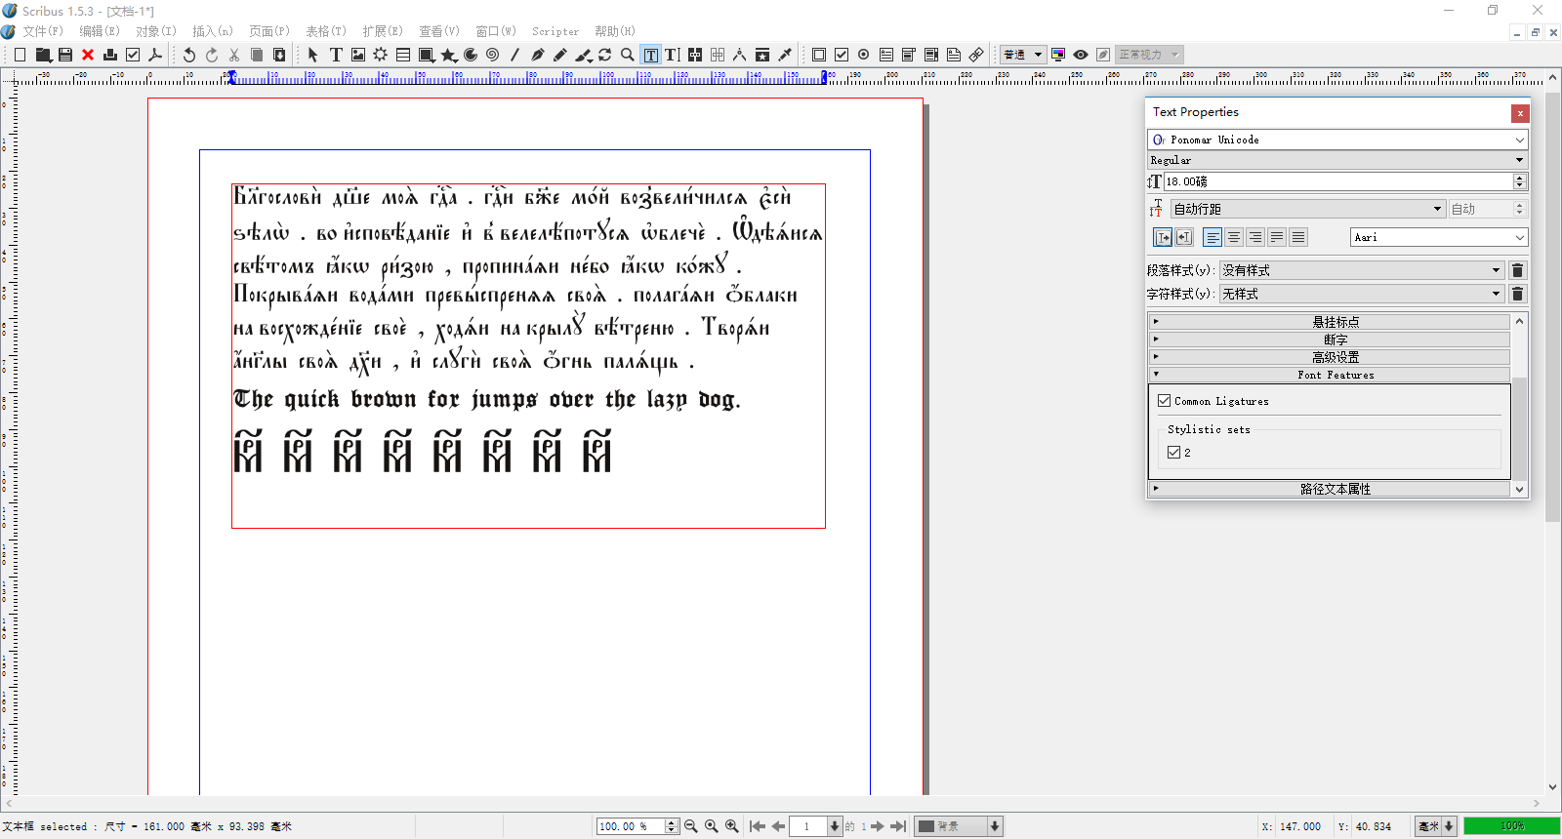Insert a PDF Check Box field
The height and width of the screenshot is (839, 1562).
(842, 55)
